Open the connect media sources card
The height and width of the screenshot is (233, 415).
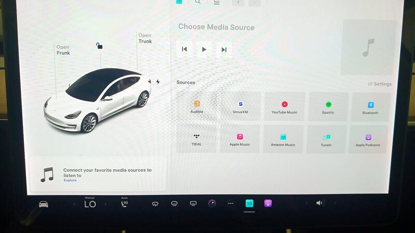98,174
